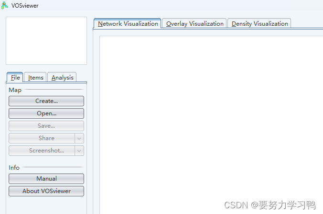
Task: Click the Save... button
Action: (46, 126)
